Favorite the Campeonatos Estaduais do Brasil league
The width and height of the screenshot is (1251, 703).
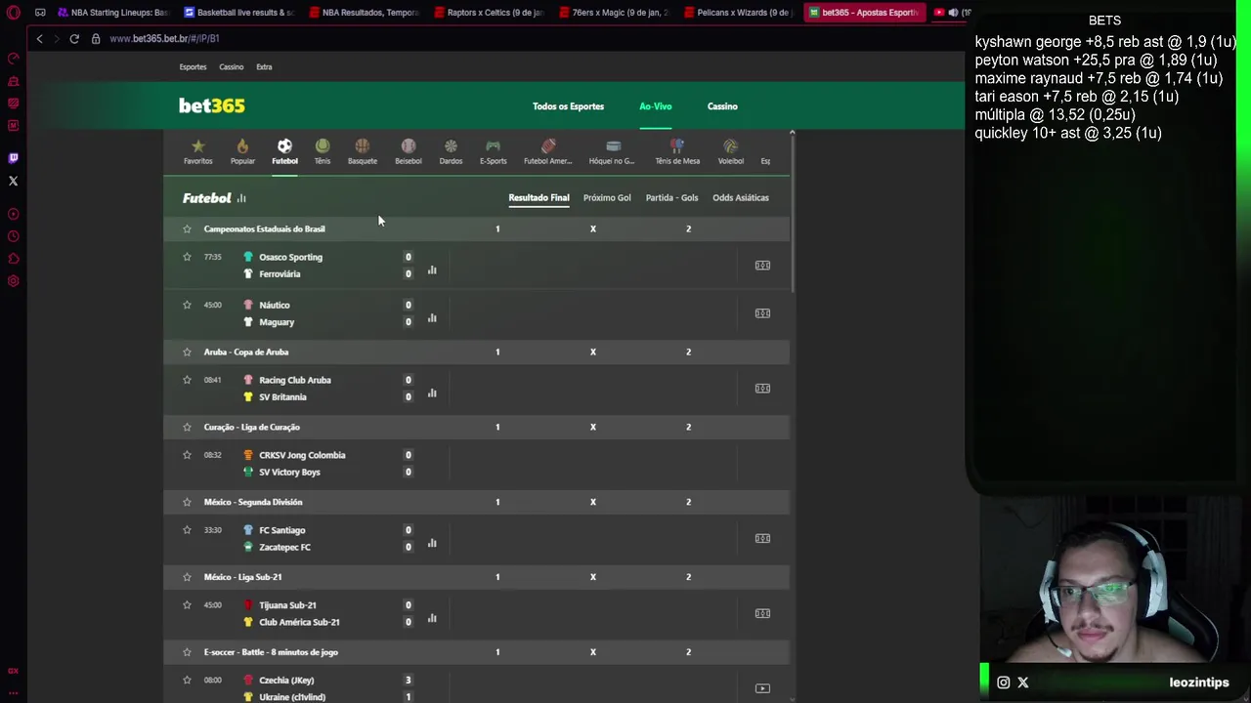[x=187, y=228]
